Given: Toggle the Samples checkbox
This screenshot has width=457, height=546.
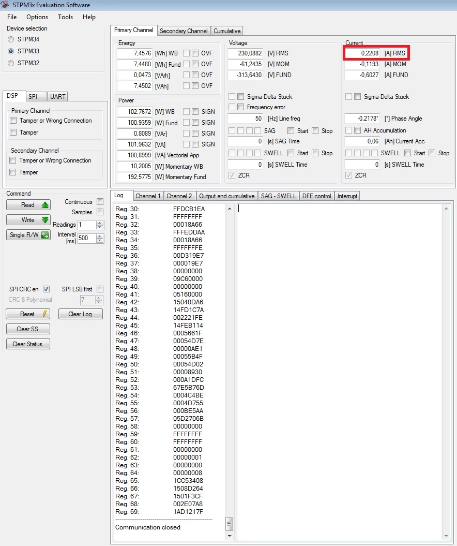Looking at the screenshot, I should [x=100, y=212].
